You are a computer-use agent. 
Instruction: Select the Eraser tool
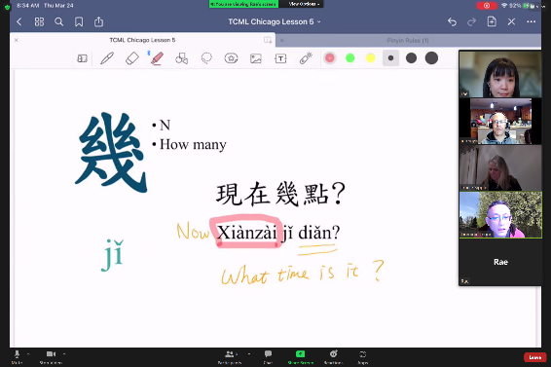132,58
